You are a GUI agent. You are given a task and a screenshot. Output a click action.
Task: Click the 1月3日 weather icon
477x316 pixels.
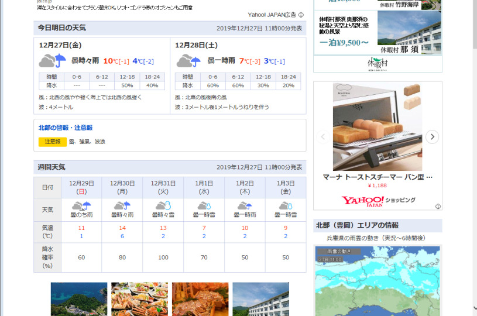286,206
